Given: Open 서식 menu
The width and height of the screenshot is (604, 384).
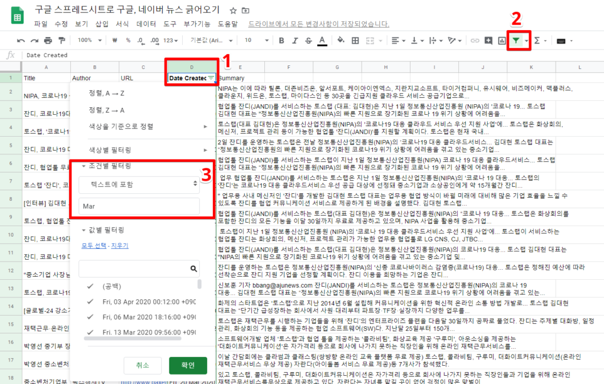Looking at the screenshot, I should (x=122, y=24).
